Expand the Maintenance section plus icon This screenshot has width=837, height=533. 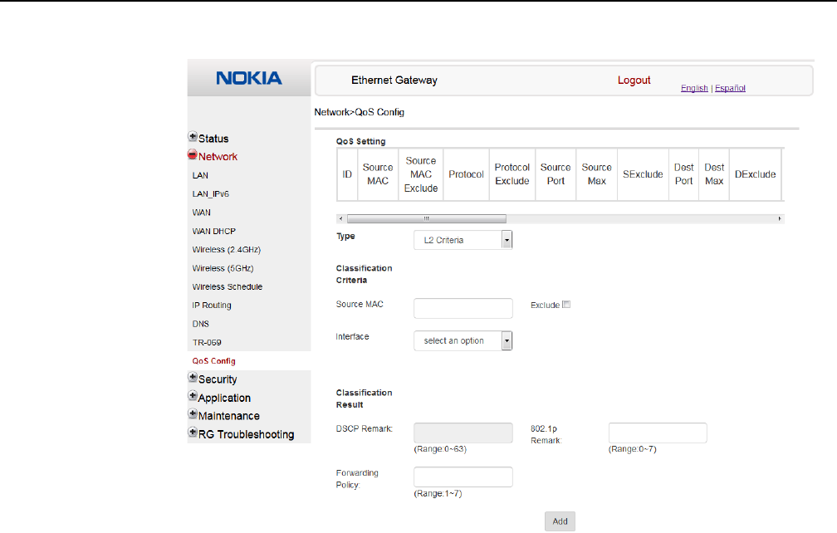pyautogui.click(x=193, y=414)
